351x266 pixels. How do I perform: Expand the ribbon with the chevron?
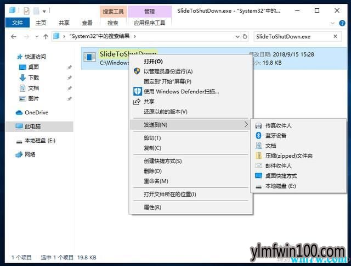[x=333, y=23]
